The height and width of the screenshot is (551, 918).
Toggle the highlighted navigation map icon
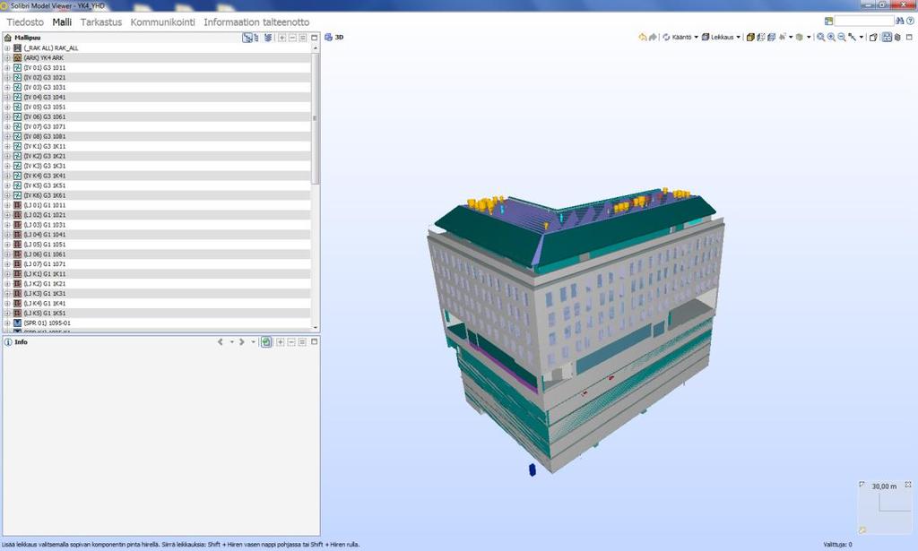pyautogui.click(x=887, y=37)
